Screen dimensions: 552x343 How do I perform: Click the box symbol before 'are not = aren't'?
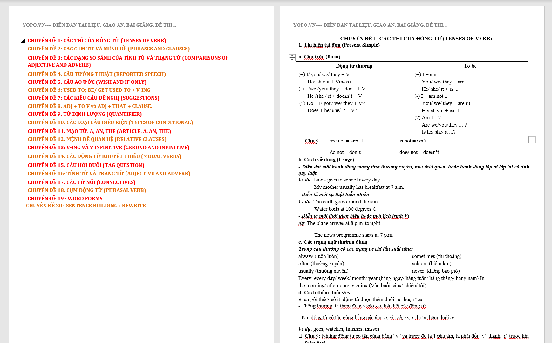pyautogui.click(x=300, y=141)
